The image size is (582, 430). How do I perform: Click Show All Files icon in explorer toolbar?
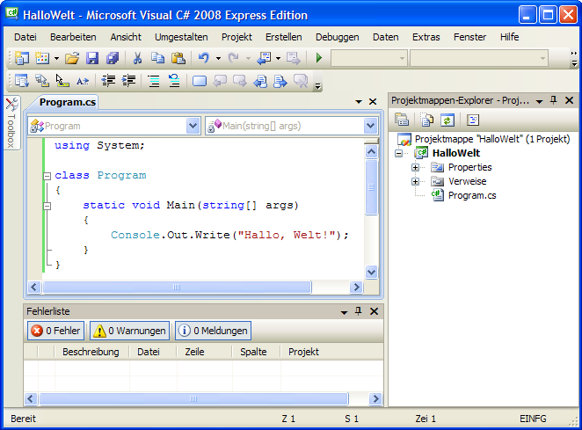(x=427, y=120)
